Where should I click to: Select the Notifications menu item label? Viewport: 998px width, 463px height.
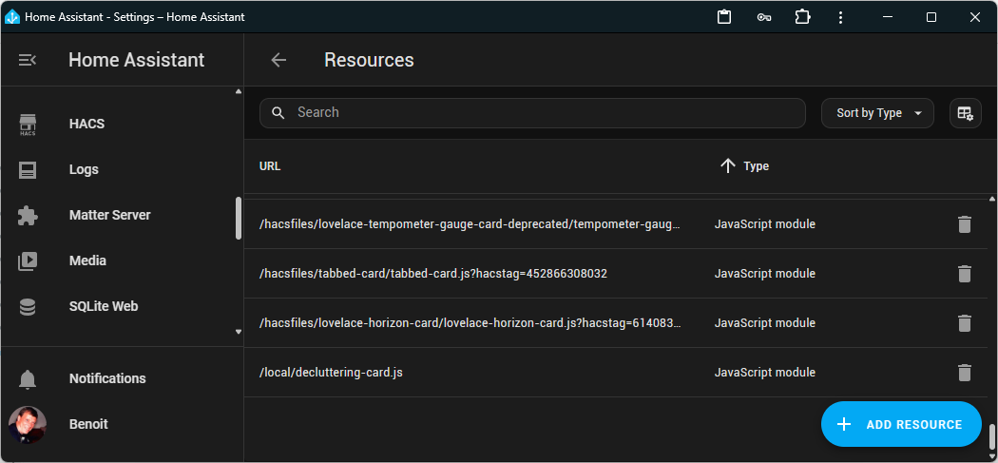coord(107,379)
